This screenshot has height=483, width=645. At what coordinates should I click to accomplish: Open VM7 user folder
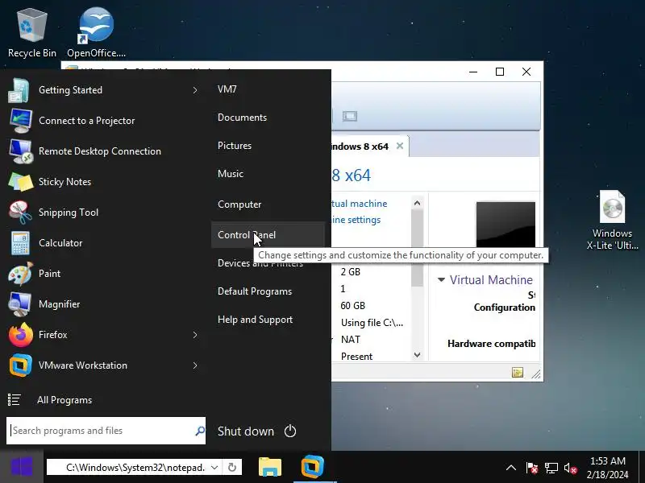227,89
